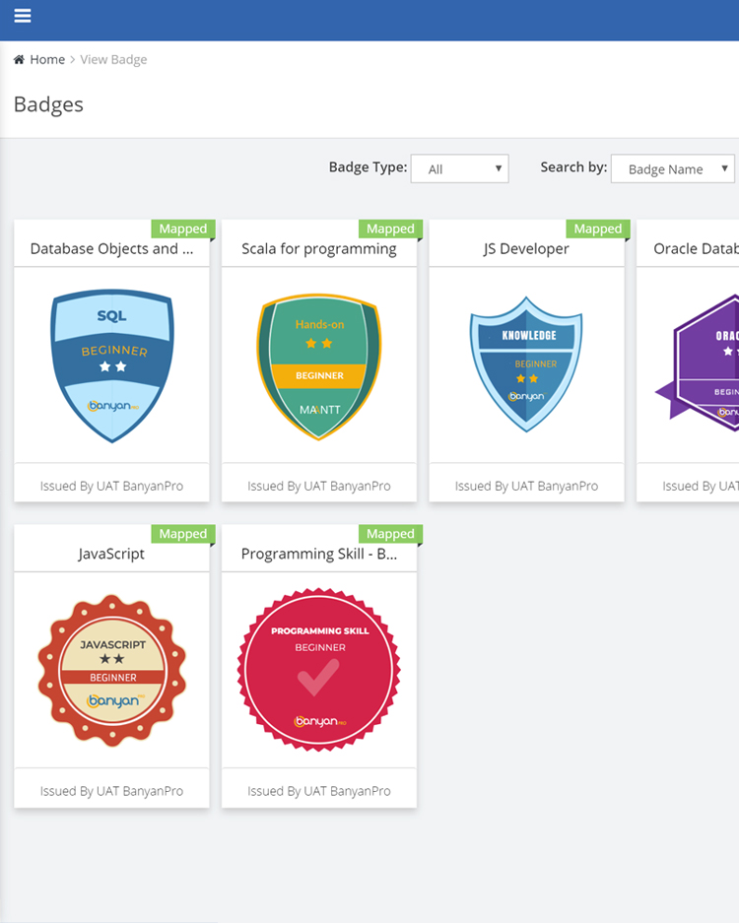Click the Knowledge Beginner shield badge image
The height and width of the screenshot is (923, 739).
coord(526,364)
